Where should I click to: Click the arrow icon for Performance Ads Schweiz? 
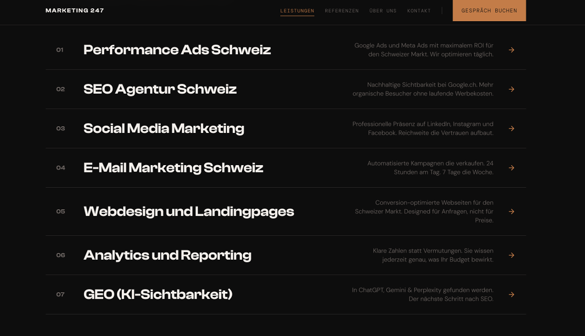tap(511, 50)
